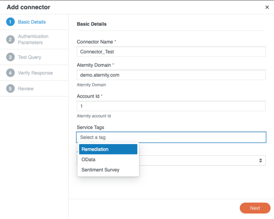Click the Aternity Domain input field
The width and height of the screenshot is (274, 219).
tap(171, 75)
